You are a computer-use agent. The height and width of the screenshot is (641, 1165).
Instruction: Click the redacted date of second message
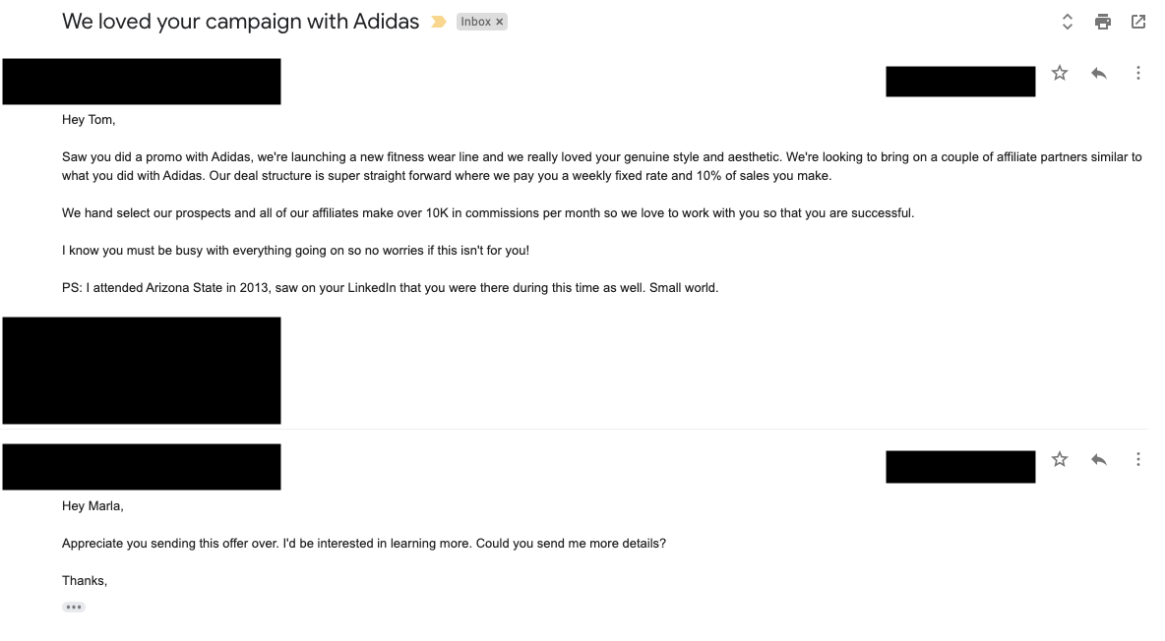point(960,466)
